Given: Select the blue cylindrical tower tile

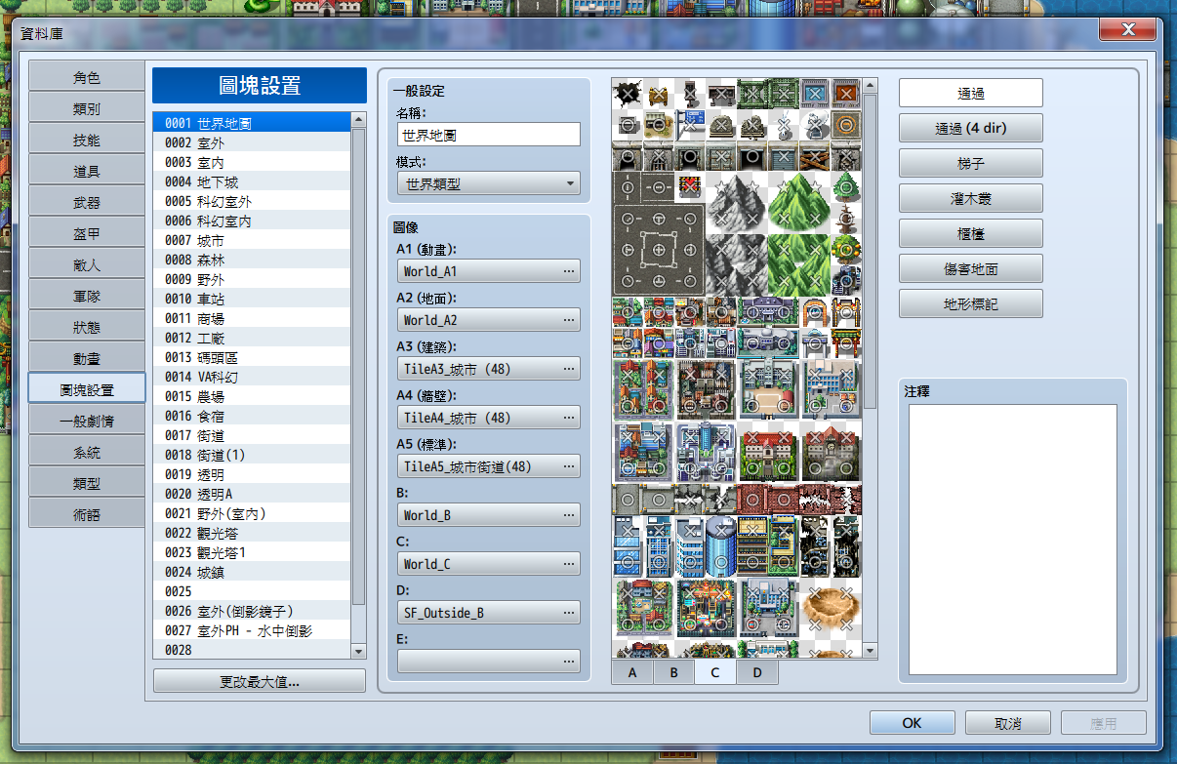Looking at the screenshot, I should tap(721, 546).
